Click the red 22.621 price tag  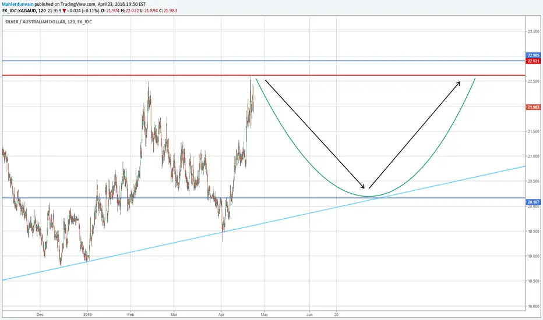533,61
